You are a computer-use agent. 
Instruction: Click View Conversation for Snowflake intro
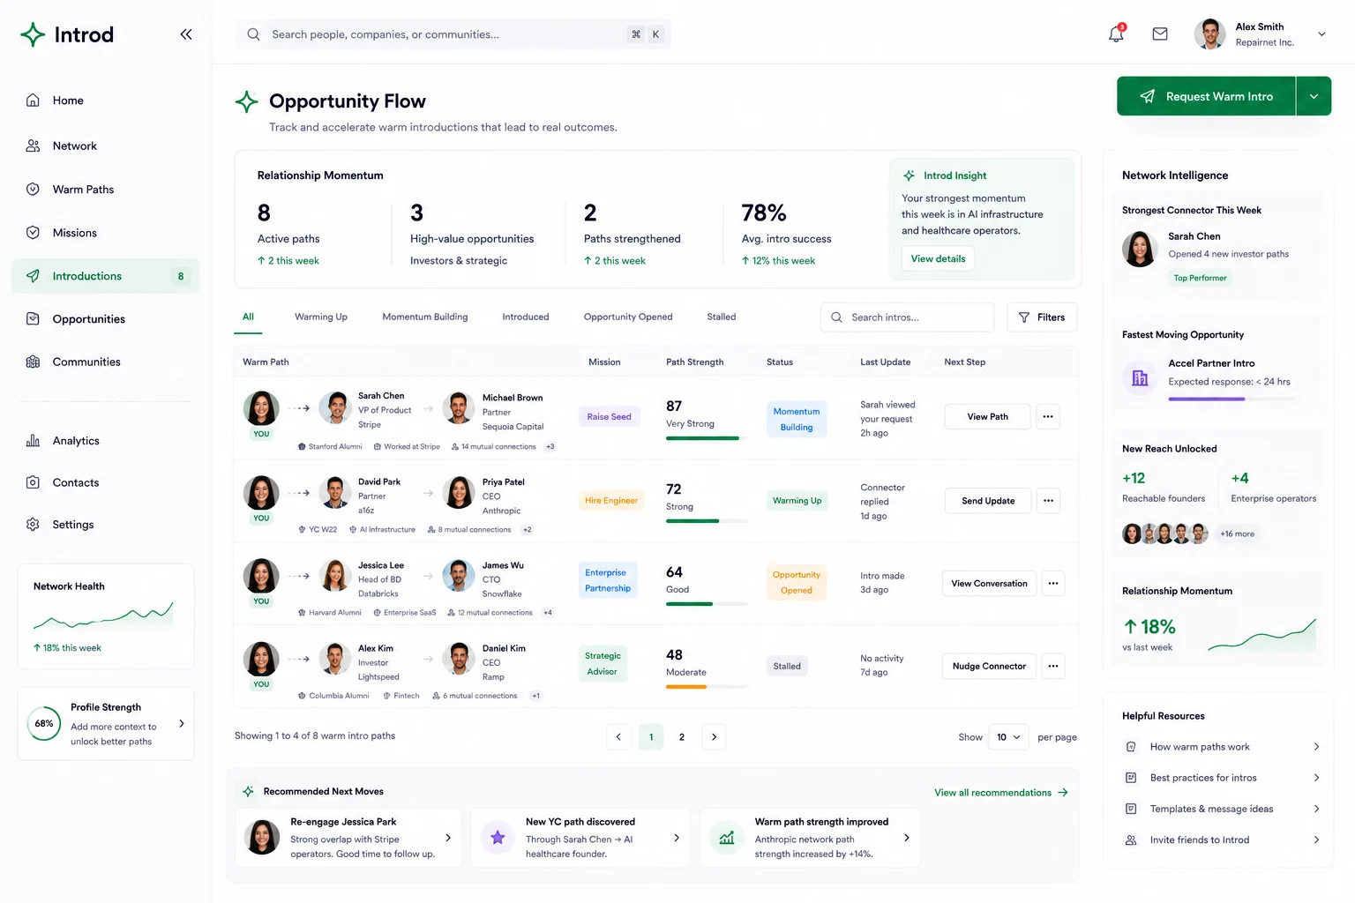(x=989, y=584)
